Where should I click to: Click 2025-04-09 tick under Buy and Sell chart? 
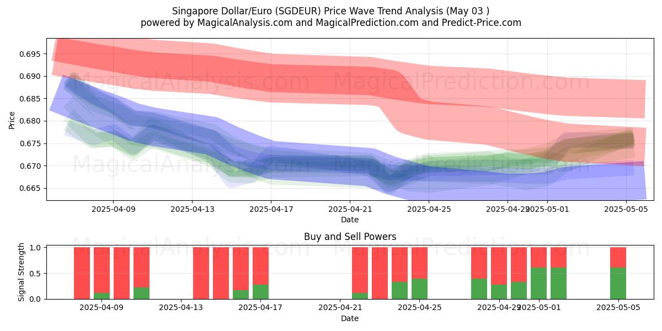[x=102, y=308]
